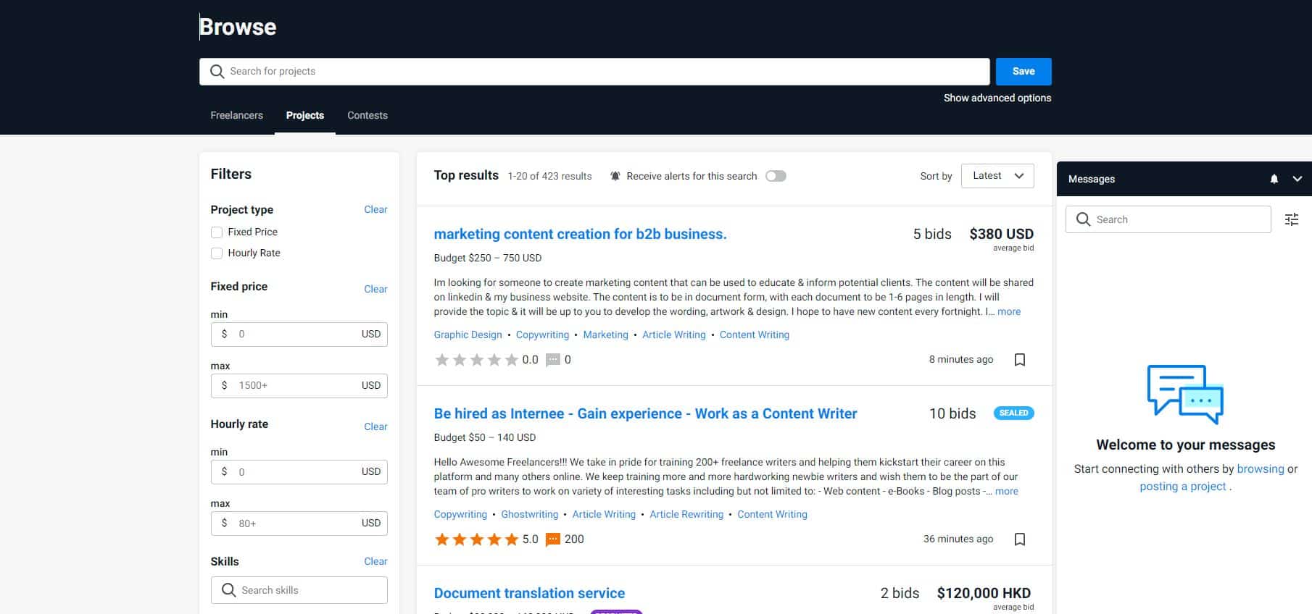Viewport: 1312px width, 614px height.
Task: Click the 'Budget $250 – 750 USD' text
Action: (x=488, y=258)
